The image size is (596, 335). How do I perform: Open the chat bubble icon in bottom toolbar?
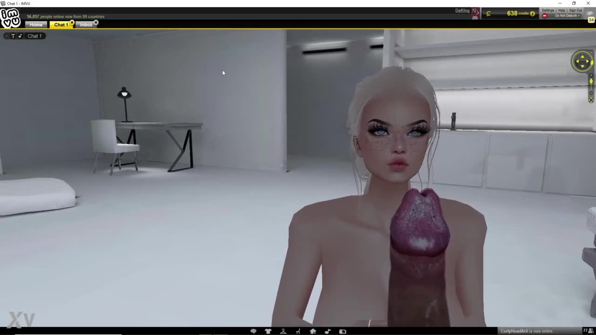click(x=253, y=331)
